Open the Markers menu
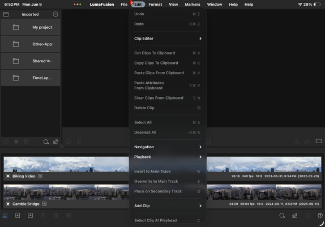325x227 pixels. pos(193,5)
